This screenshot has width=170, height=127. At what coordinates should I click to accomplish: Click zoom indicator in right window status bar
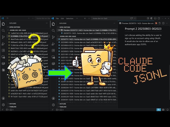(x=159, y=110)
